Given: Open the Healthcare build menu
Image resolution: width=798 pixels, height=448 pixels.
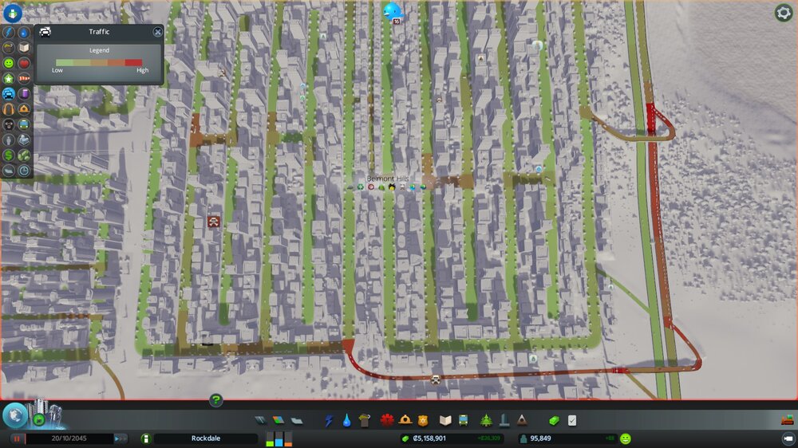Looking at the screenshot, I should (x=387, y=421).
